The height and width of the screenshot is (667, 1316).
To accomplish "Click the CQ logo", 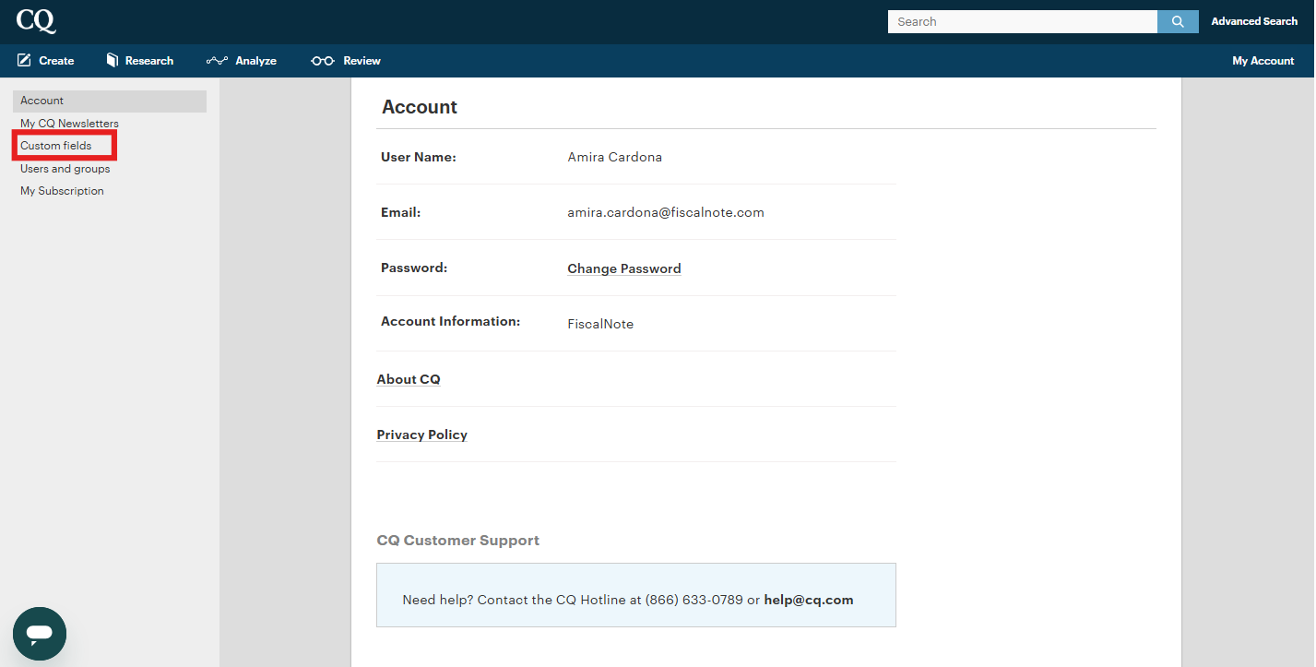I will click(x=36, y=20).
